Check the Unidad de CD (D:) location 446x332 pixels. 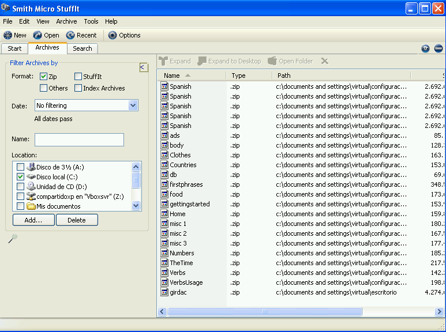20,187
